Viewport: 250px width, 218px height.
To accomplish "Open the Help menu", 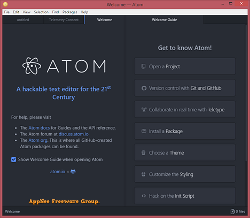I will (x=84, y=12).
